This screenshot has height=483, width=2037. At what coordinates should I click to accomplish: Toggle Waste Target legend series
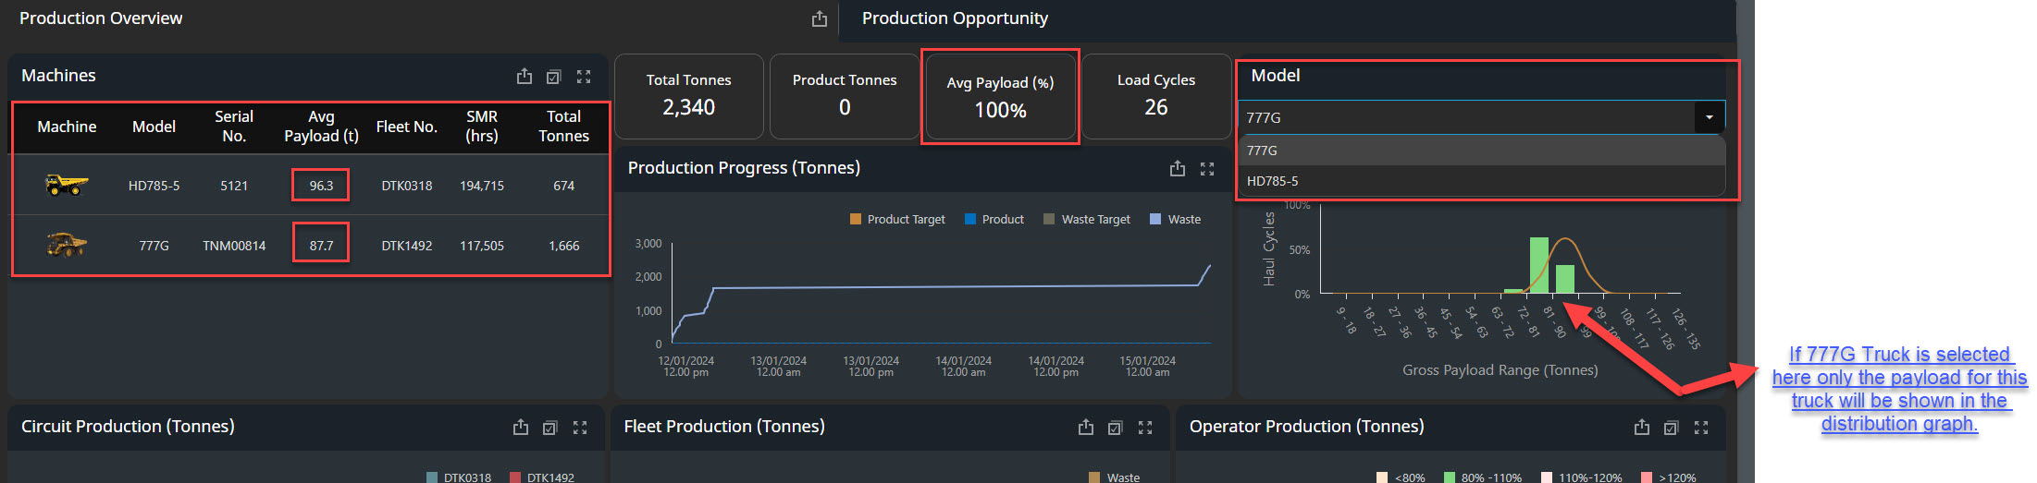1087,220
